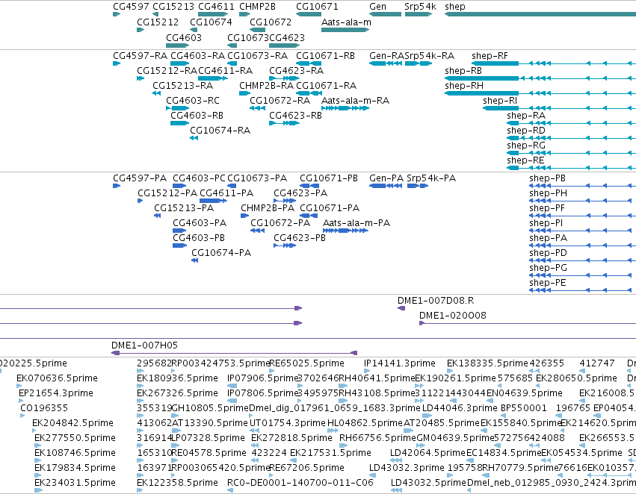Click the CG4597 gene label

click(x=131, y=7)
